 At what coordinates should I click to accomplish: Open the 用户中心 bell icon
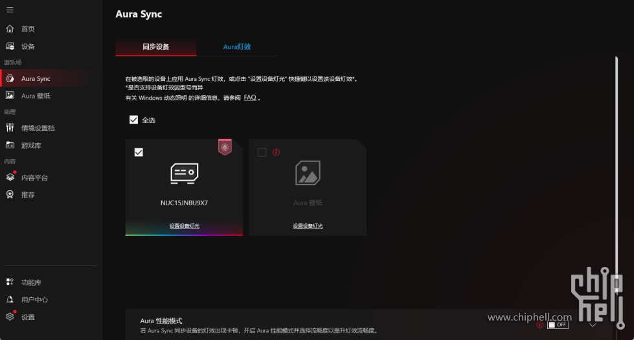10,300
